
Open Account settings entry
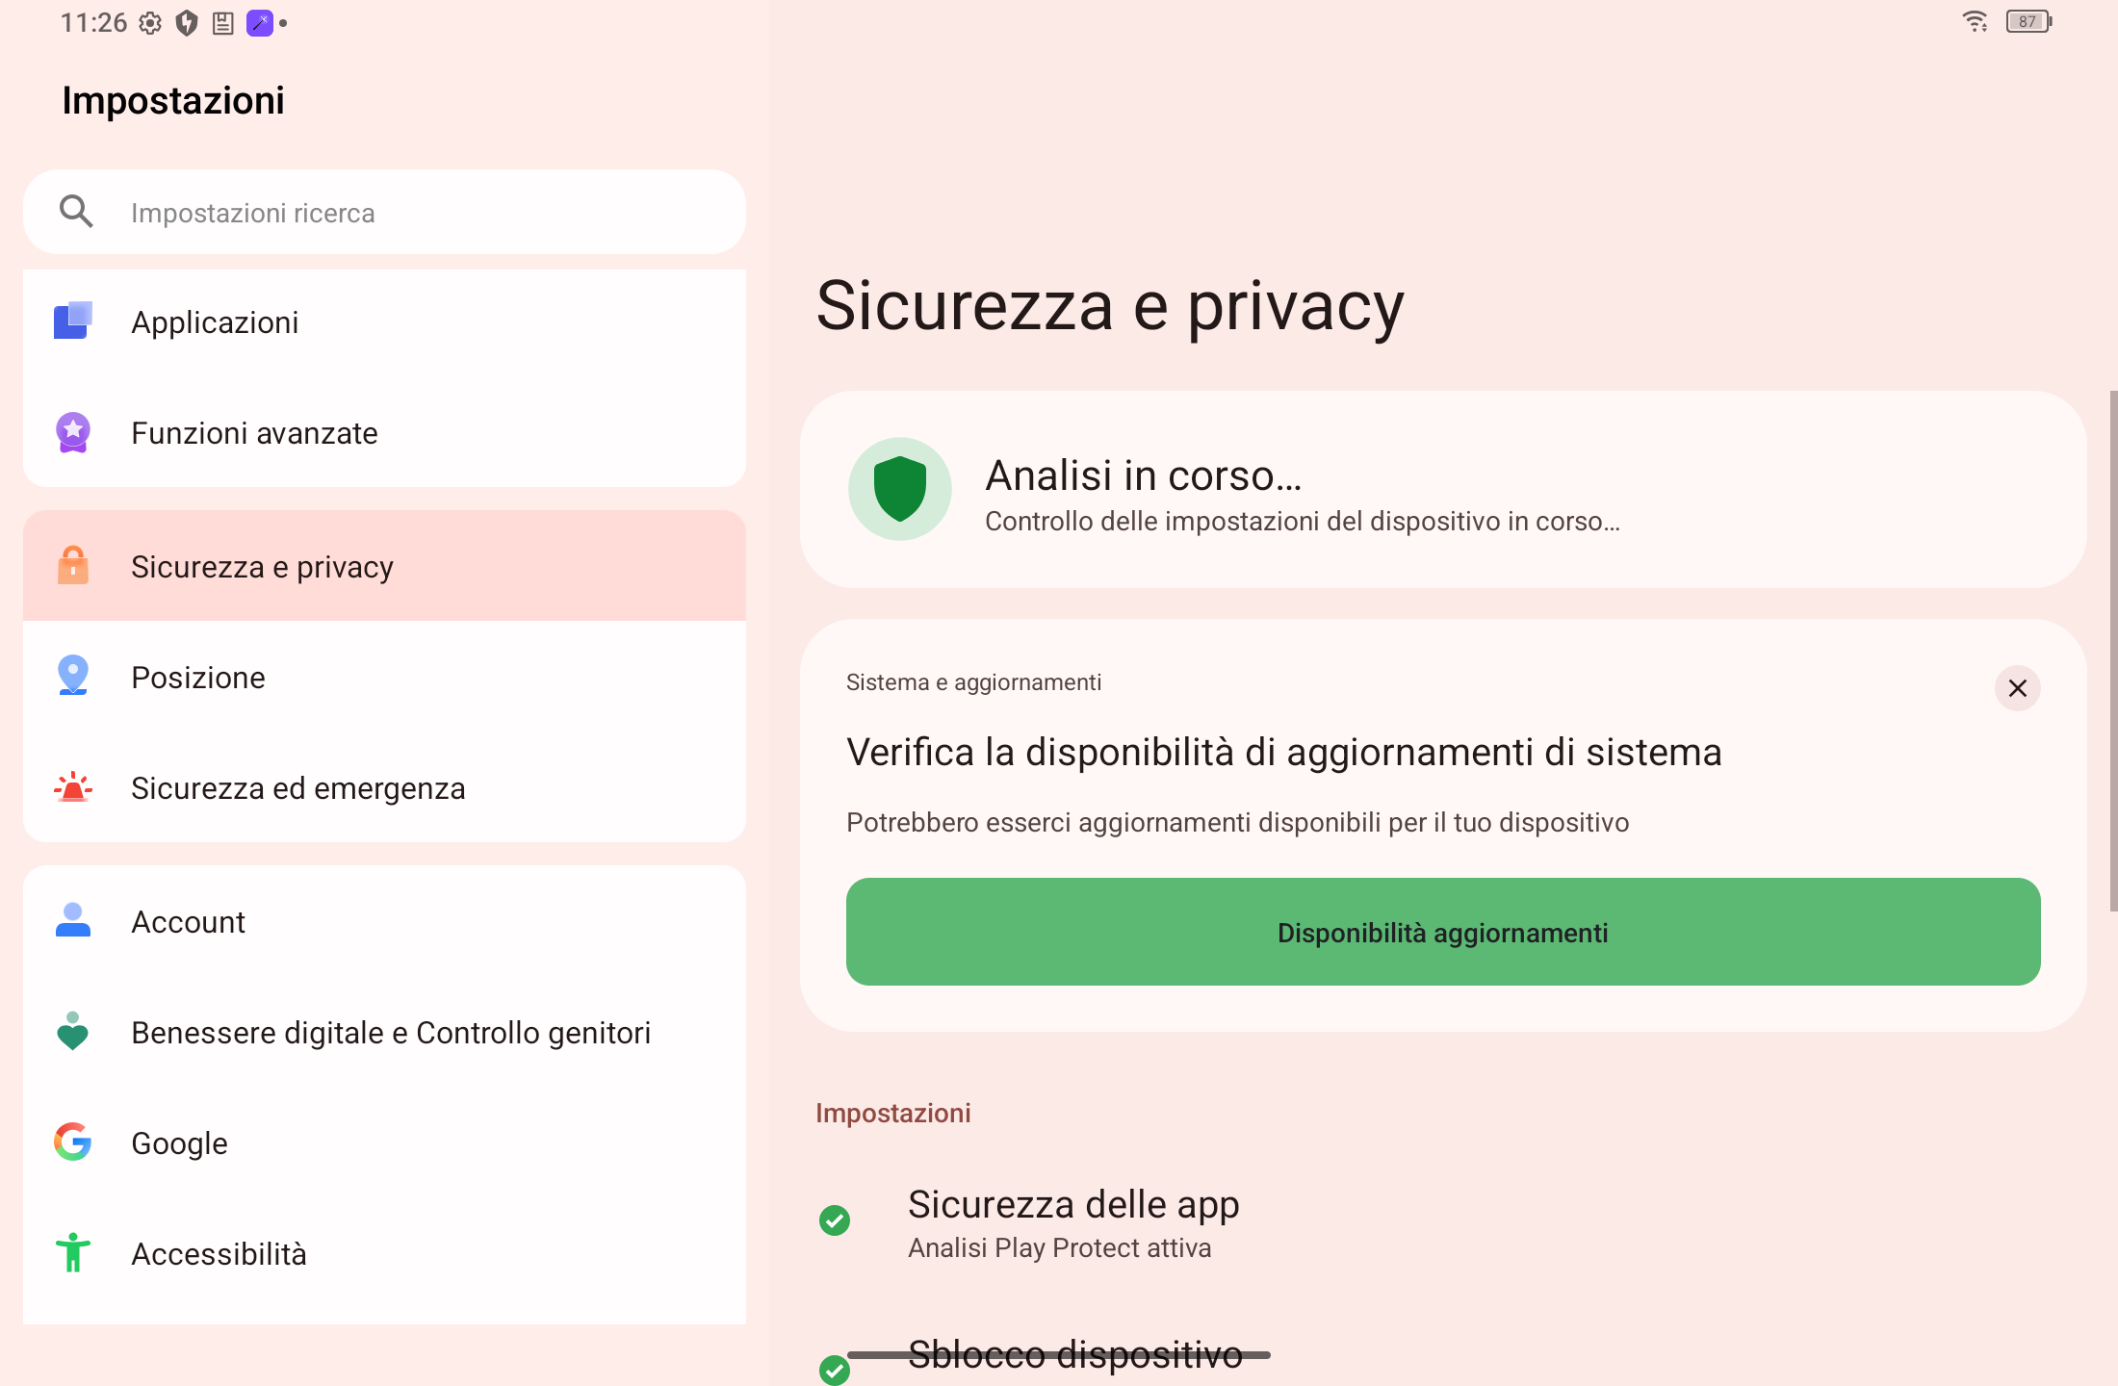click(x=384, y=921)
